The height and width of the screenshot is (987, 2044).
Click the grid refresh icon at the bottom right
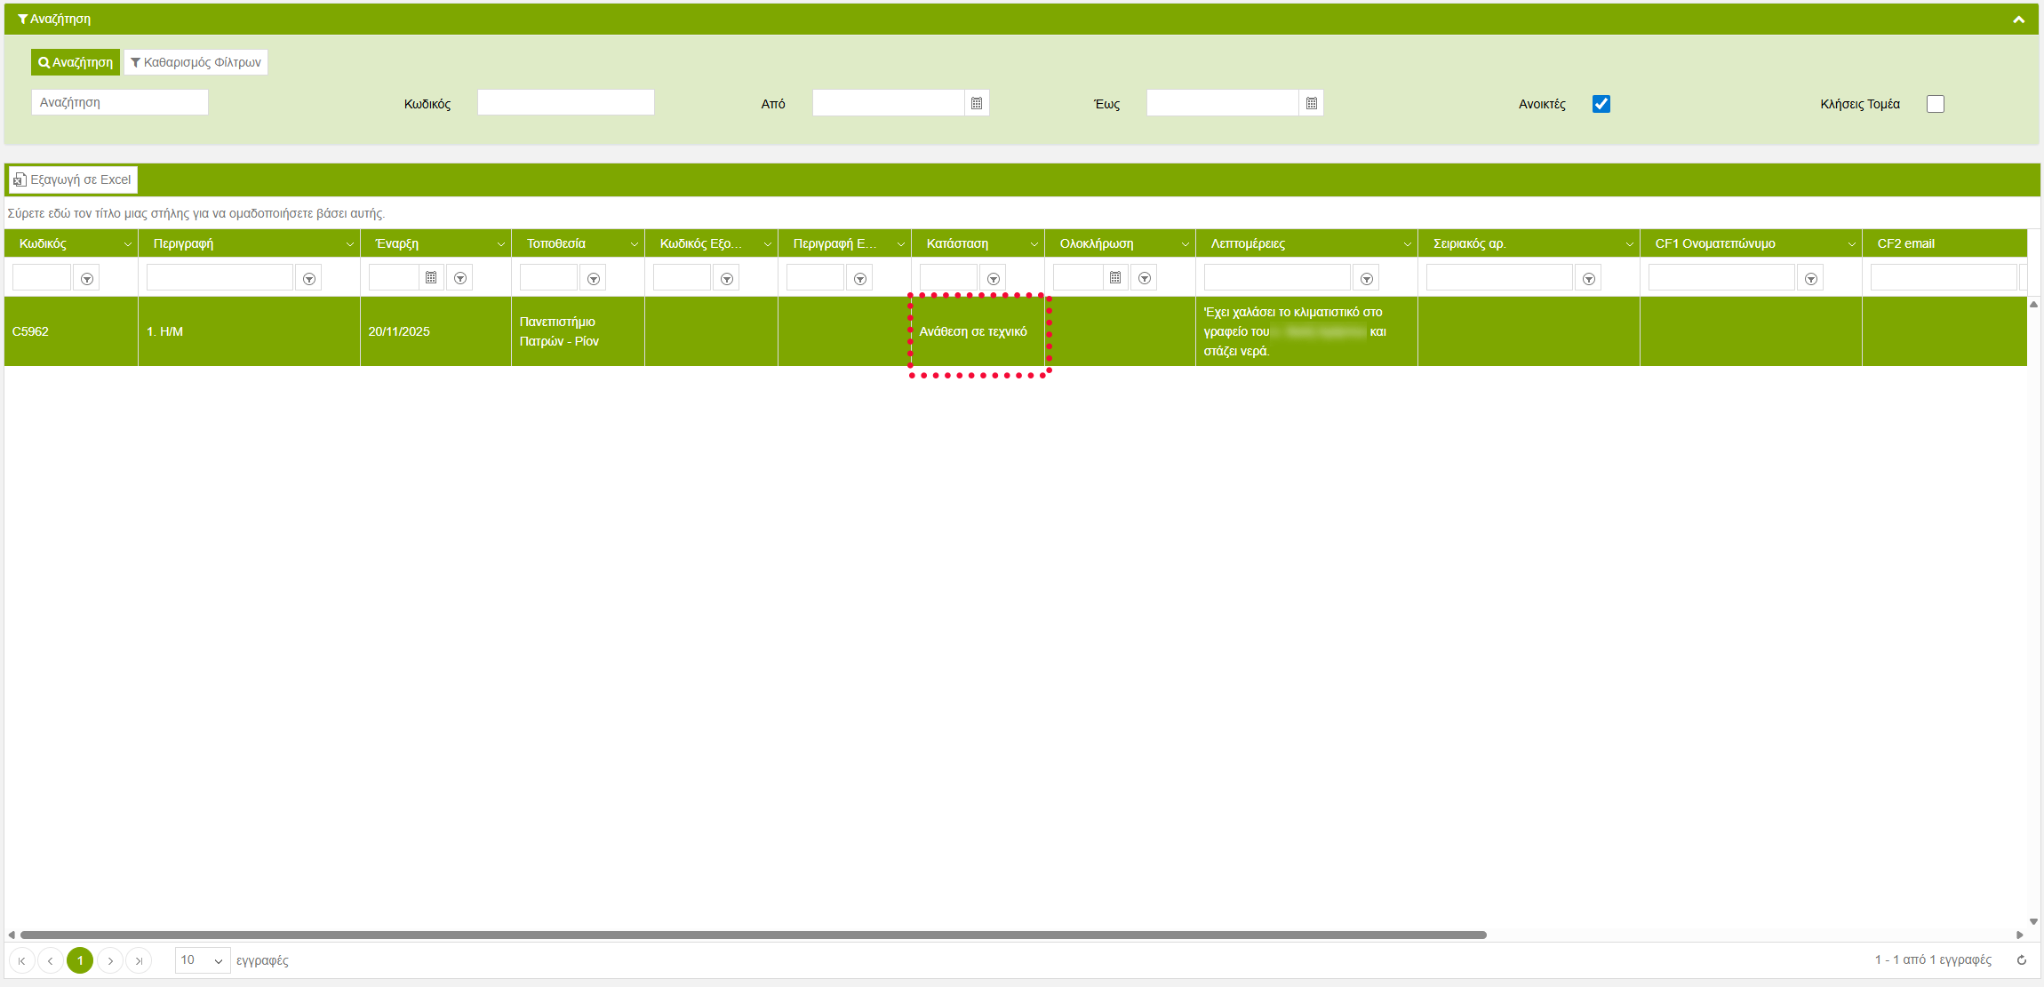click(x=2021, y=959)
